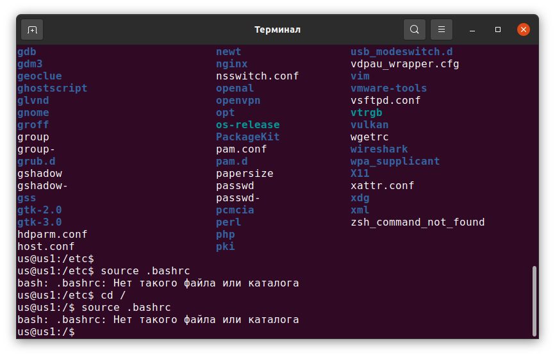
Task: Click the usb_modeswitch.d directory entry
Action: (402, 52)
